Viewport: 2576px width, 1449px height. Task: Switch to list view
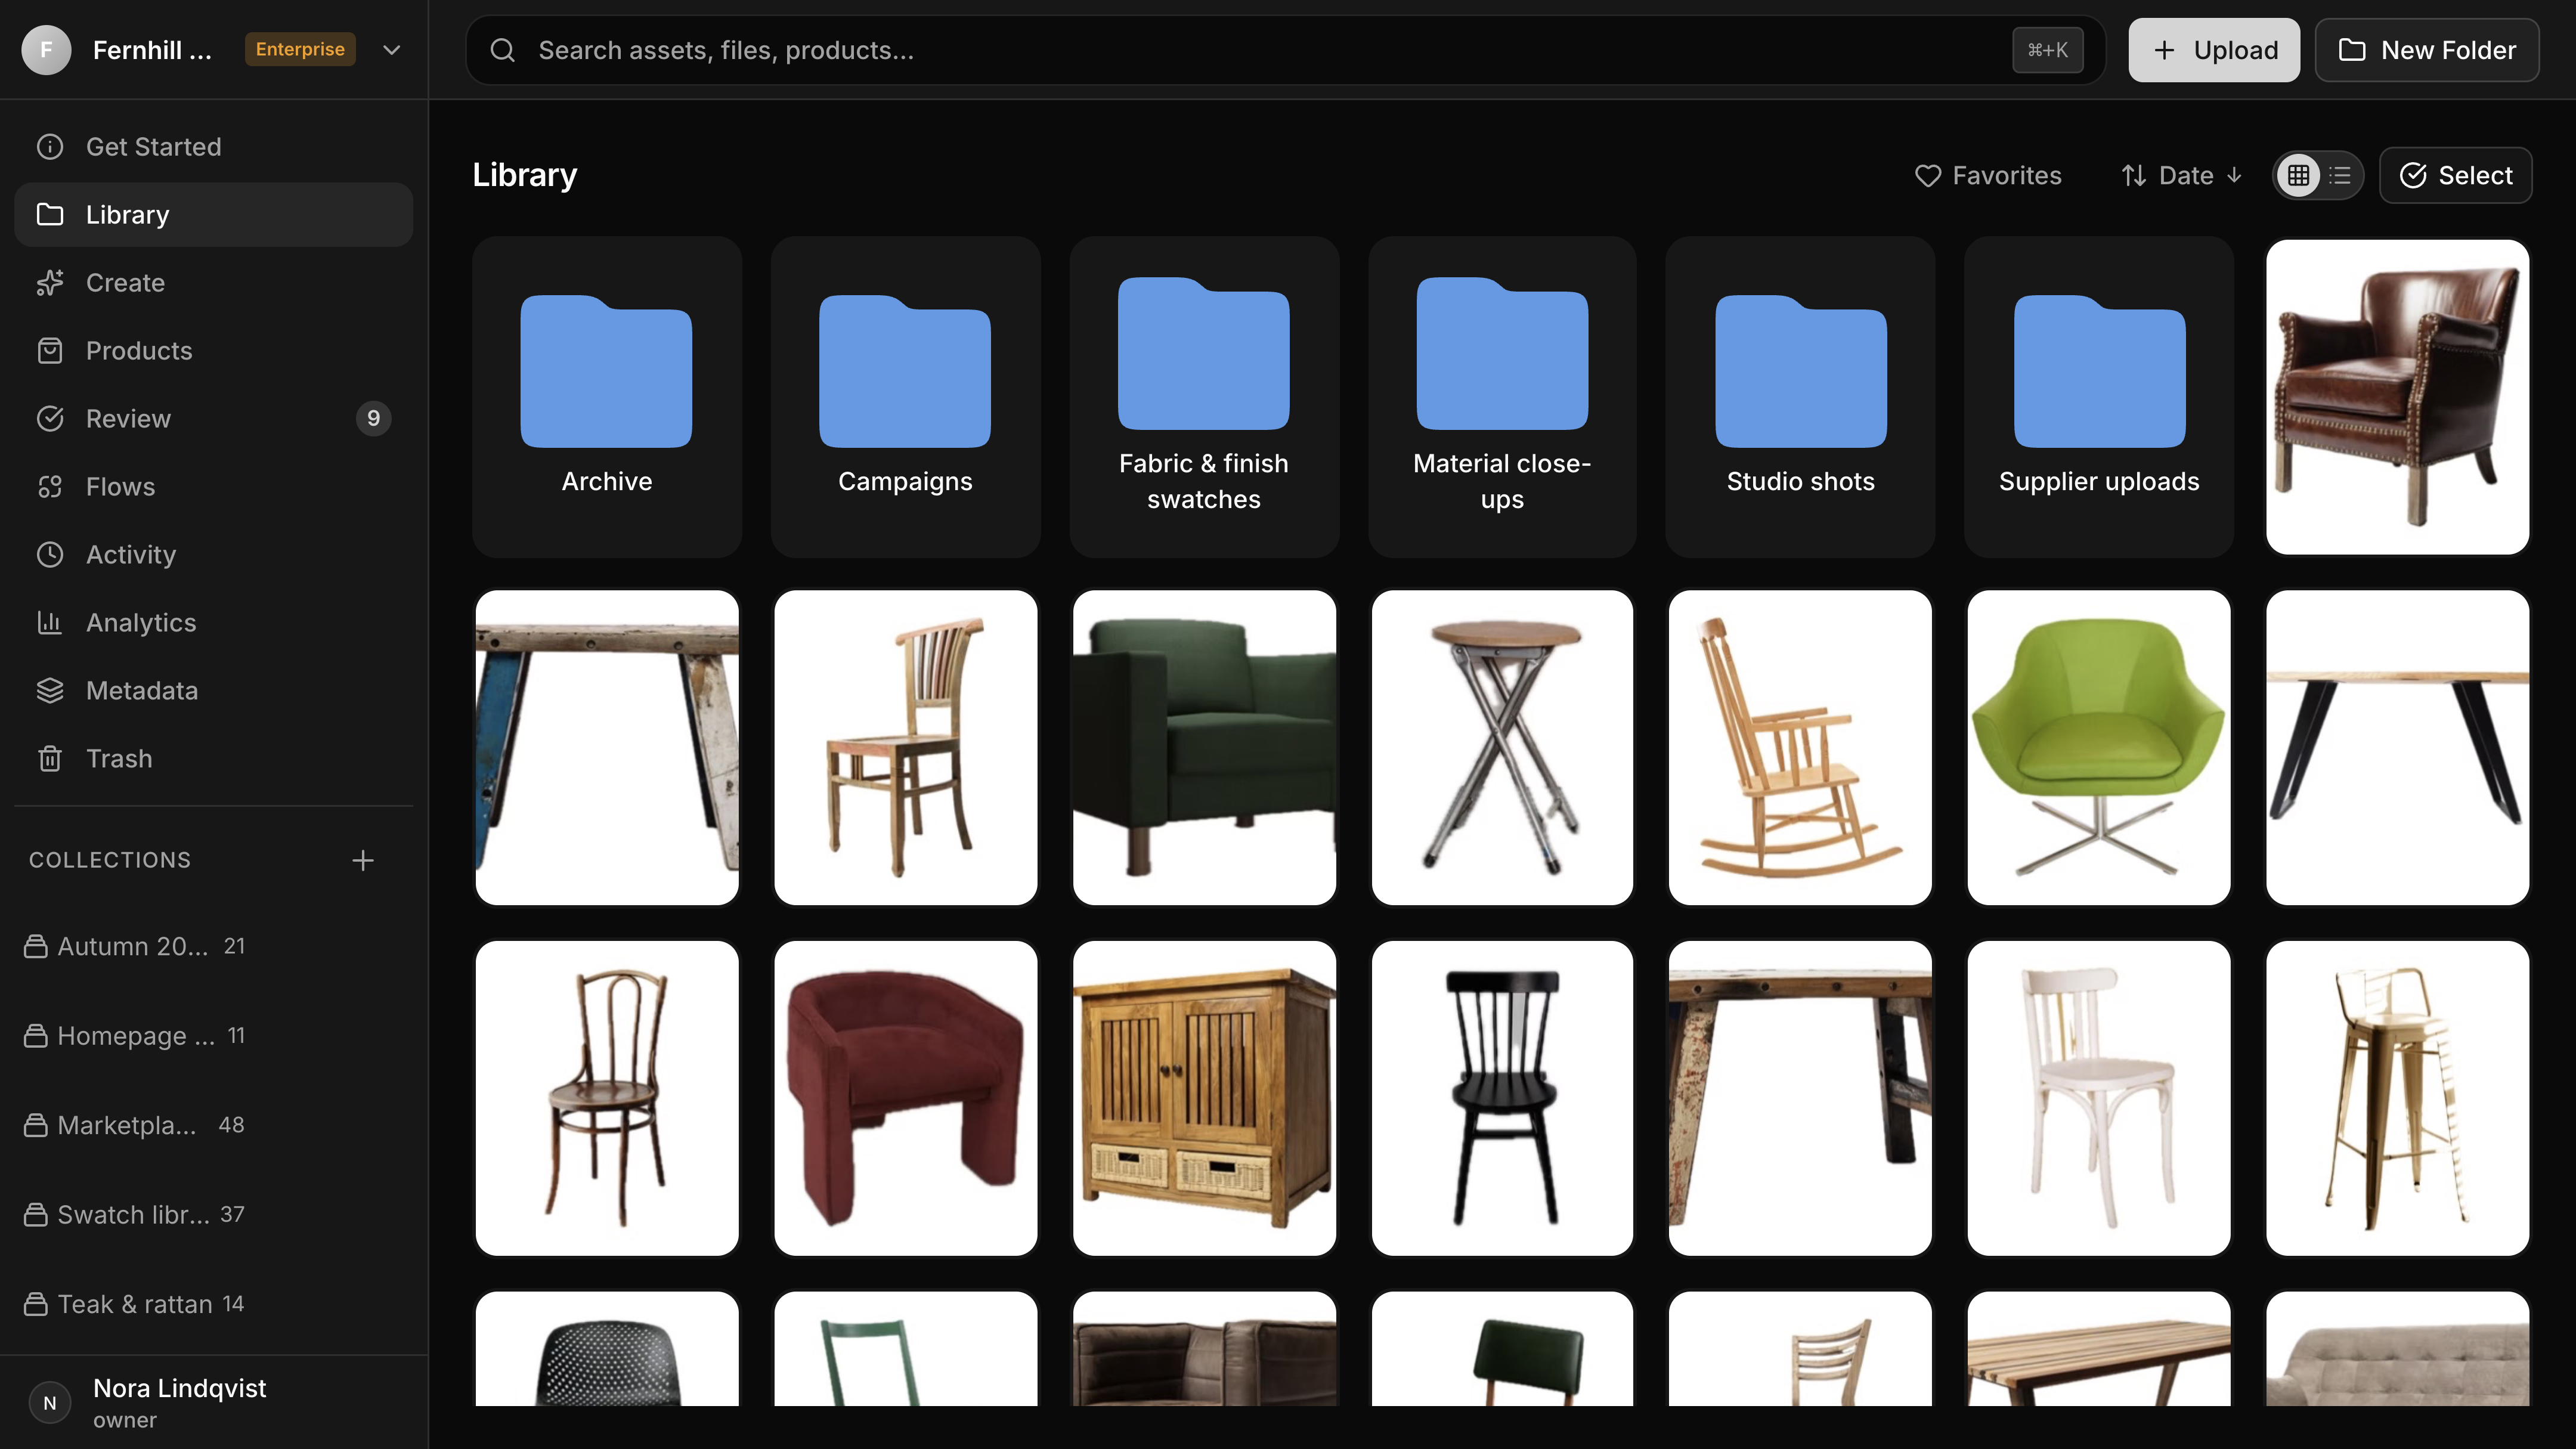click(2340, 175)
